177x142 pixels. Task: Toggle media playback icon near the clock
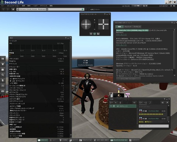171,6
